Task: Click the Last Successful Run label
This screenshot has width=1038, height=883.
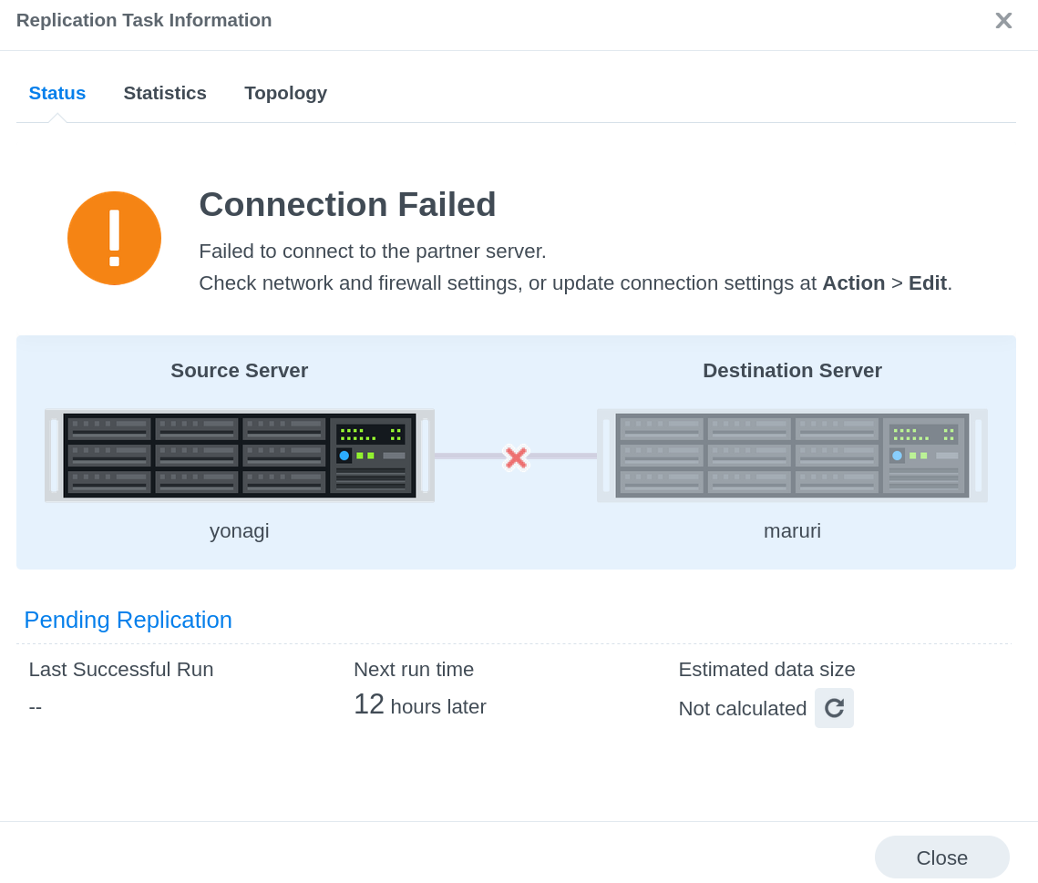Action: click(121, 670)
